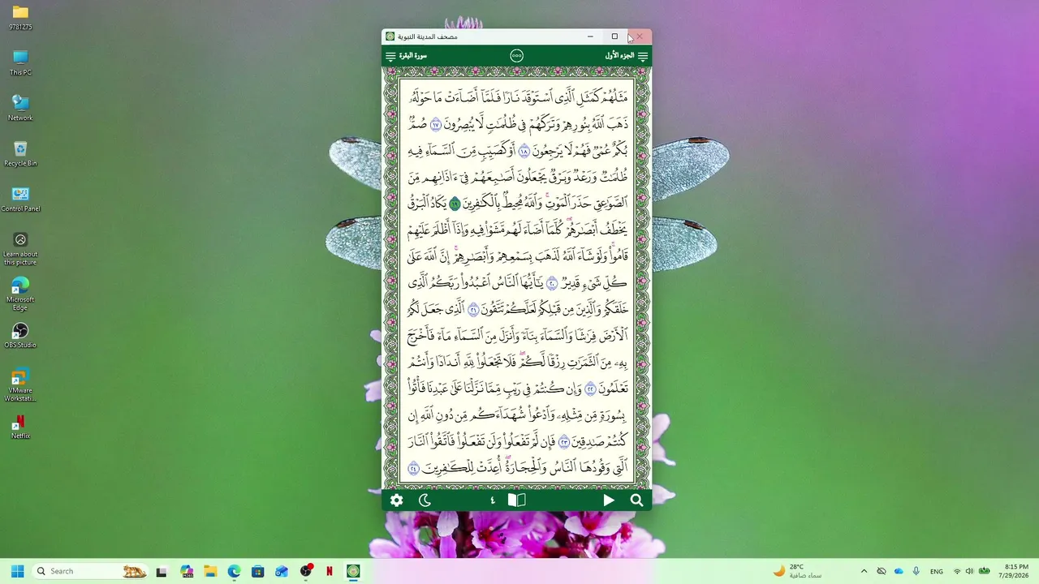Click the mushaf app icon in title bar

(390, 36)
